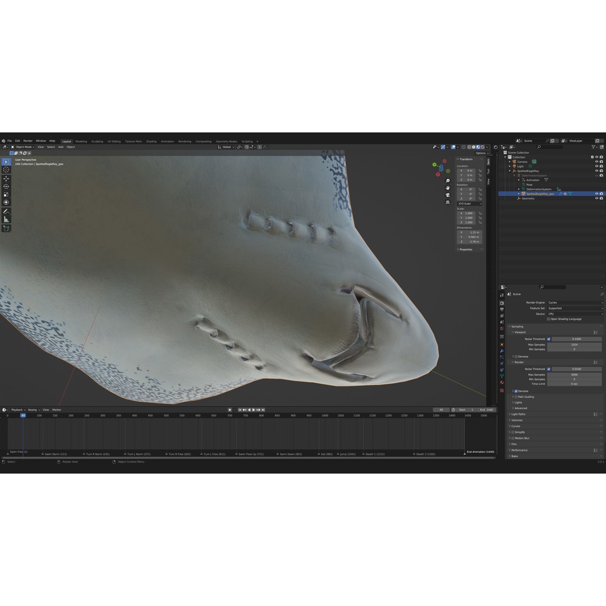Adjust Render Time Limit 0 sec field
The image size is (606, 606).
click(575, 384)
